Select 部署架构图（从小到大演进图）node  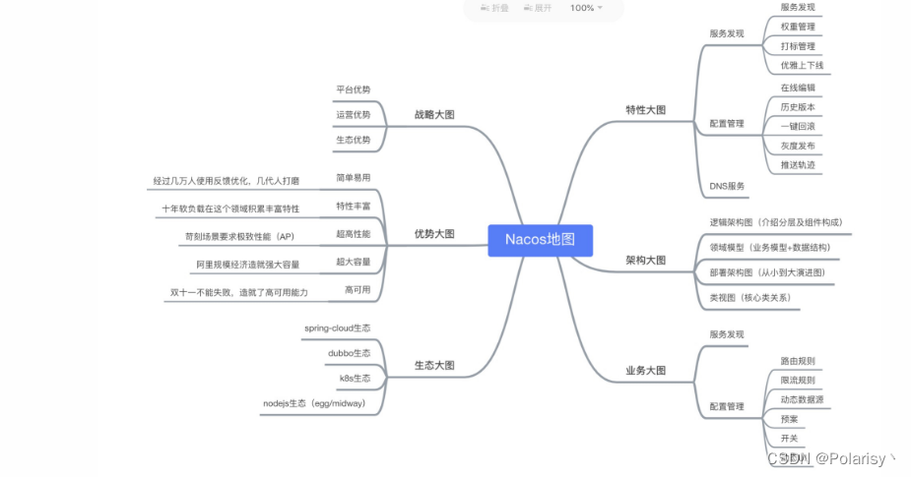tap(767, 272)
